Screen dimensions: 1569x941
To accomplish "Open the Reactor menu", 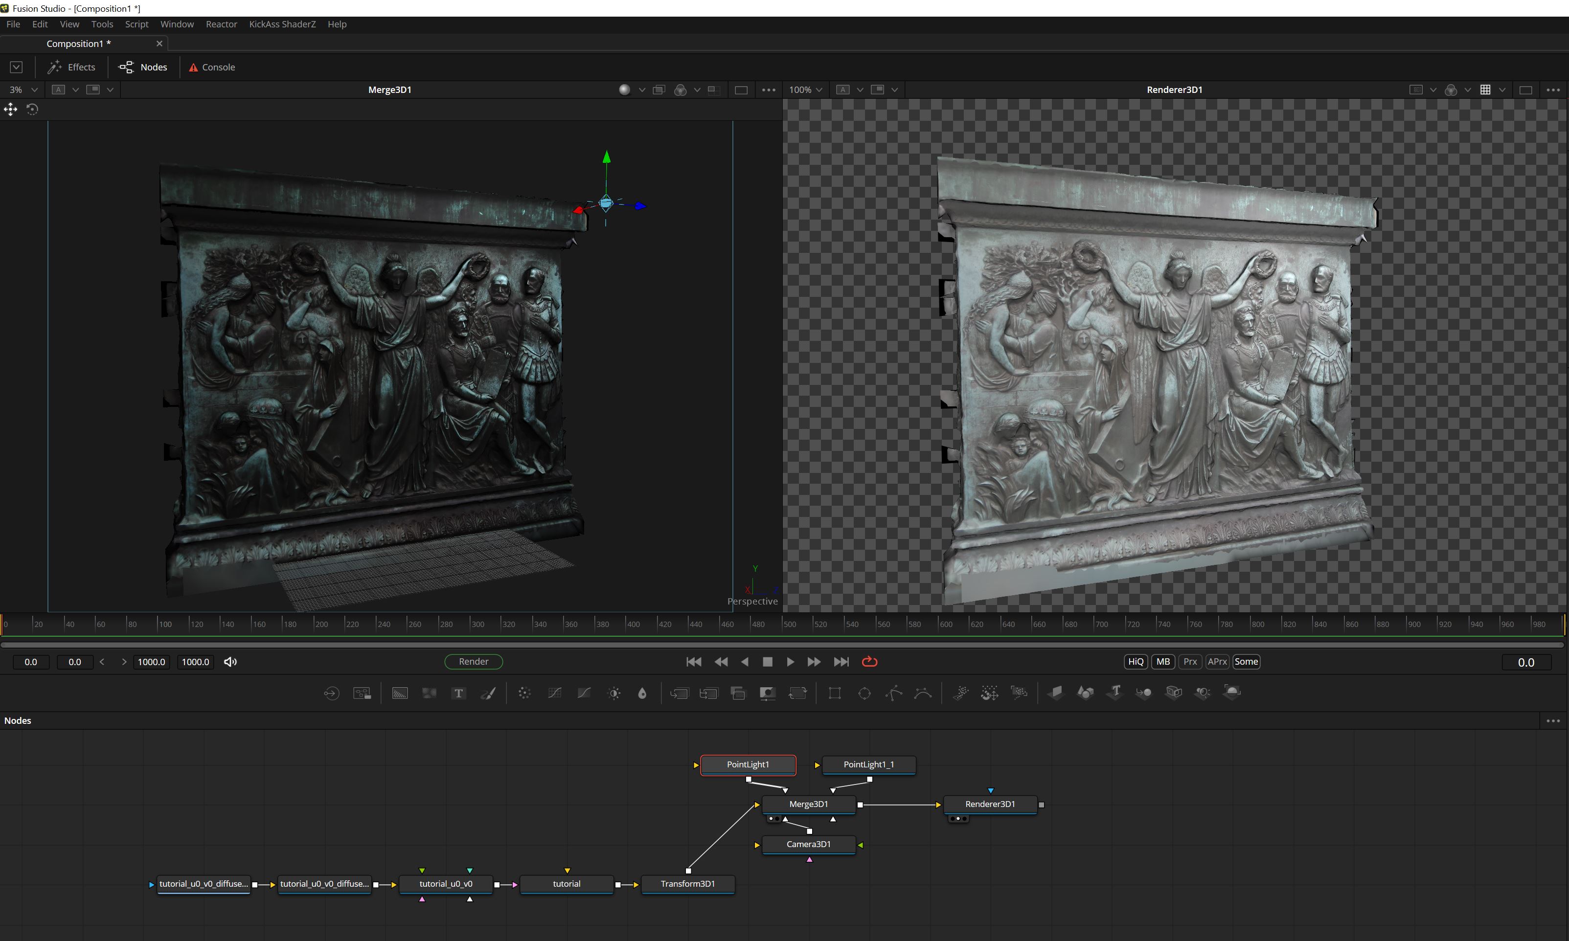I will coord(221,24).
